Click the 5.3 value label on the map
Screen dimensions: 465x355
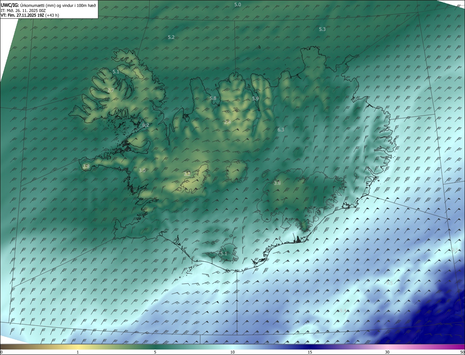coord(322,29)
